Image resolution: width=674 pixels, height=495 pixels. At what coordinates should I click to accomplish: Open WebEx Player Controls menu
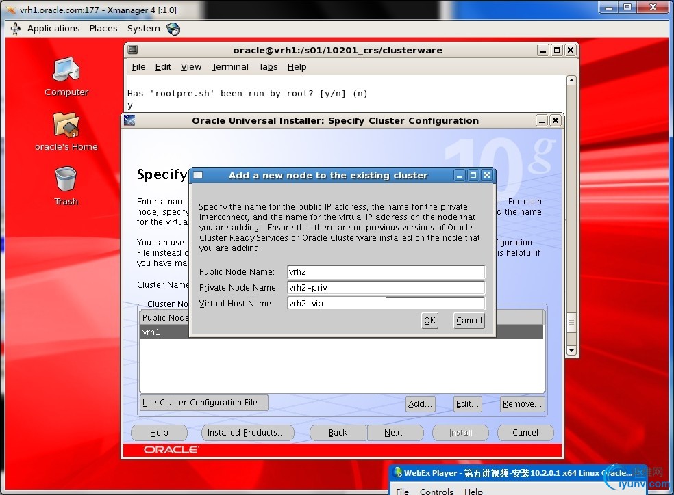436,491
